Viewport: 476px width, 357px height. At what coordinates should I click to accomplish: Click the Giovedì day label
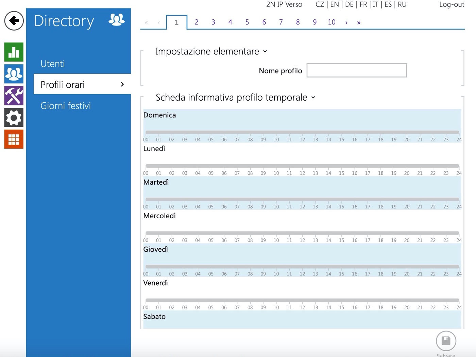(156, 249)
